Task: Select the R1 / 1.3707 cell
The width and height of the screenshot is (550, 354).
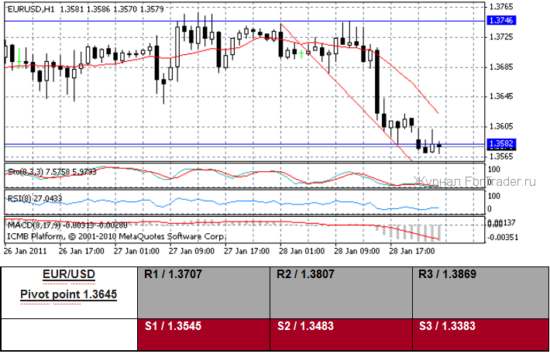Action: [x=204, y=293]
